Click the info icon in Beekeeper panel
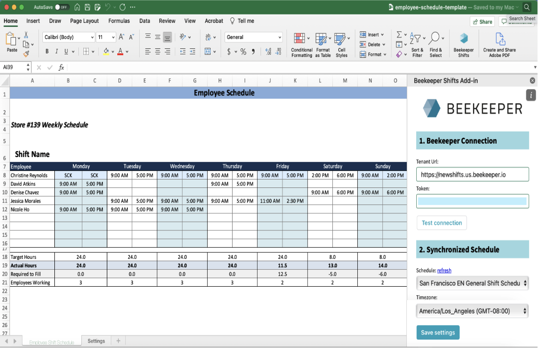Viewport: 538px width, 348px height. 531,95
